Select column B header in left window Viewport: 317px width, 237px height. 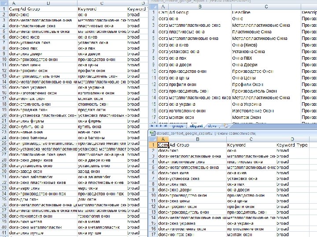pyautogui.click(x=48, y=3)
